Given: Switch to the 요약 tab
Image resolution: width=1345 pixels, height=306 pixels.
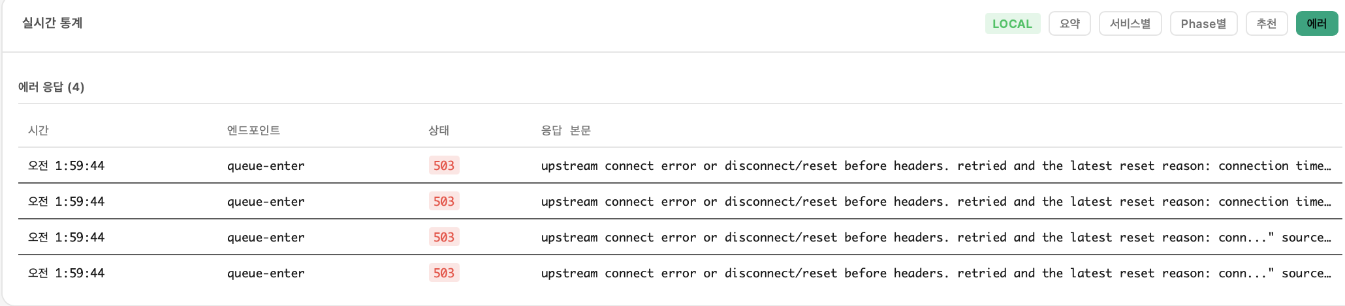Looking at the screenshot, I should pyautogui.click(x=1069, y=24).
